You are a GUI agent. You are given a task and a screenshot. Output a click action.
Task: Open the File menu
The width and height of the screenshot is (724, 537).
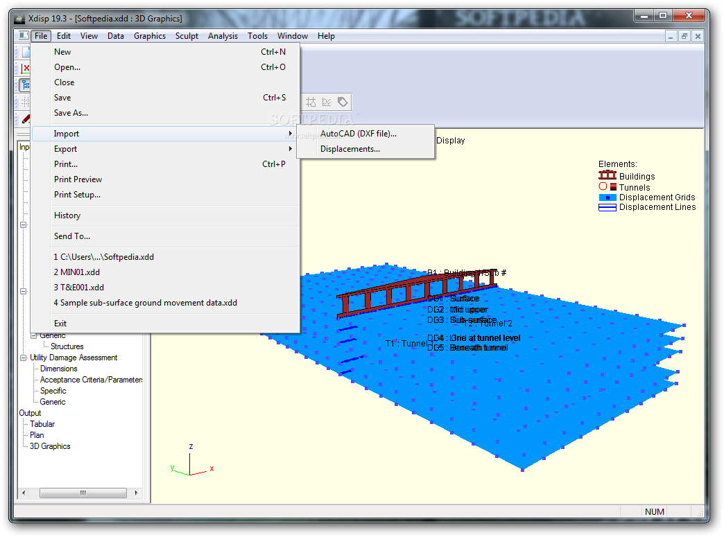[41, 36]
